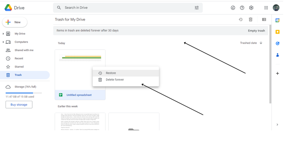Switch to list layout view

[264, 19]
